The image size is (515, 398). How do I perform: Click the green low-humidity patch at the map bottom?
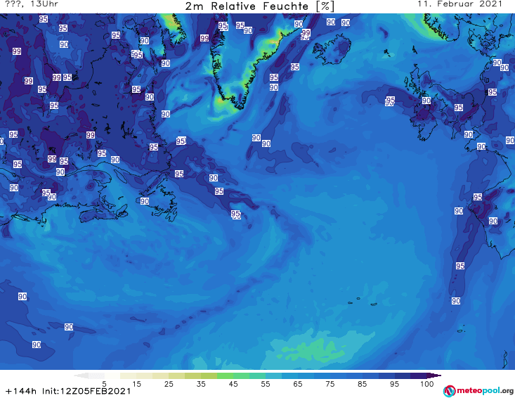point(311,352)
